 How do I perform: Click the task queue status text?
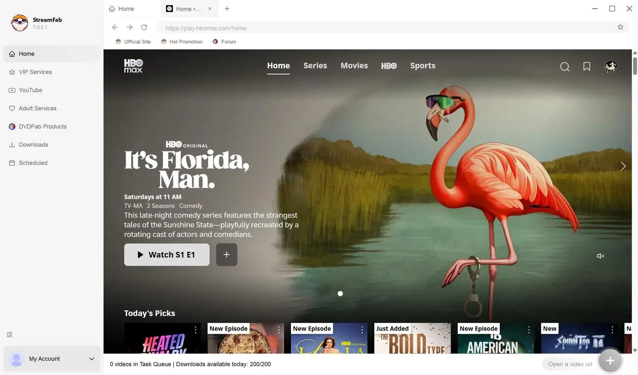coord(190,364)
